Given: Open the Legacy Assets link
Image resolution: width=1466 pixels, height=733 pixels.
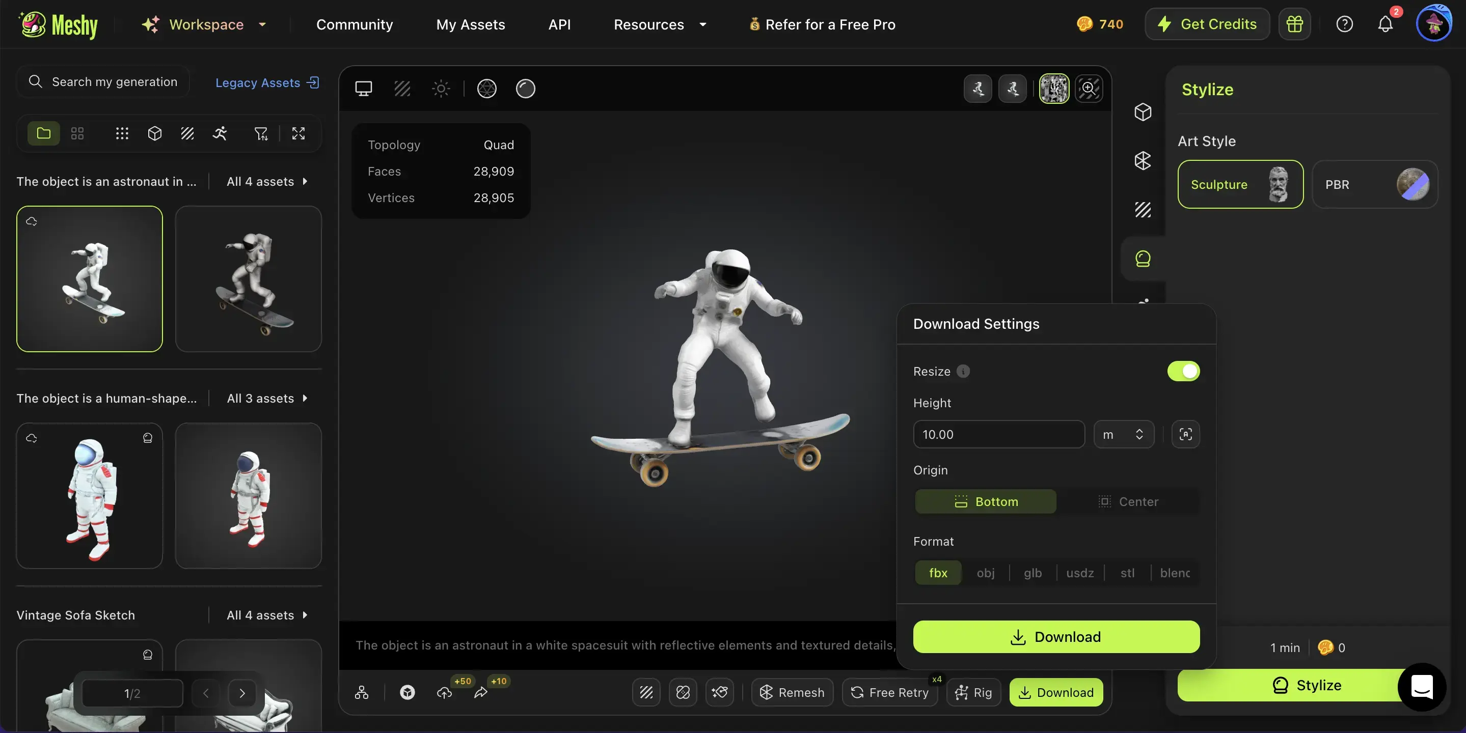Looking at the screenshot, I should click(x=267, y=83).
